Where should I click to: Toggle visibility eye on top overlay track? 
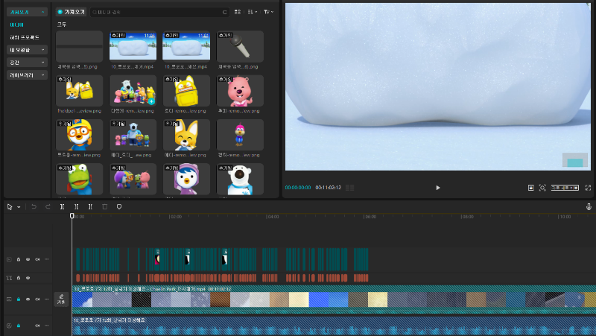click(28, 259)
